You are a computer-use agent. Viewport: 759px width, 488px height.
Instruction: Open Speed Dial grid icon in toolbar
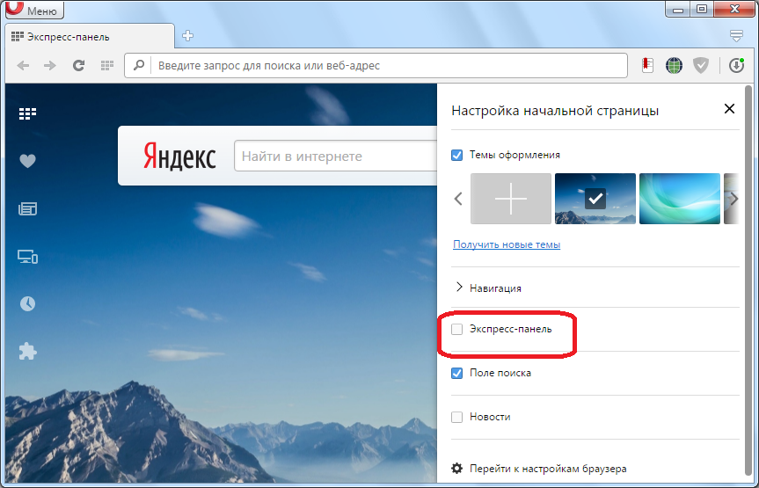tap(107, 65)
